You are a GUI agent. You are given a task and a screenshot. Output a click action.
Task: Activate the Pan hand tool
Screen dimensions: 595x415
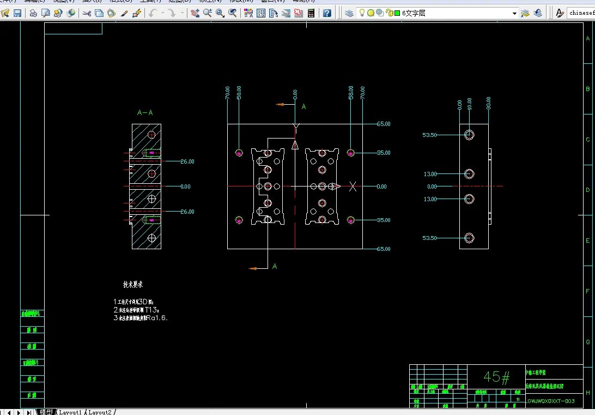click(x=195, y=13)
